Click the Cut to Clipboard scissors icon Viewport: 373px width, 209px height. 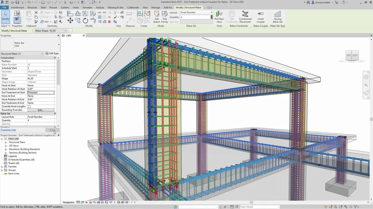(36, 12)
